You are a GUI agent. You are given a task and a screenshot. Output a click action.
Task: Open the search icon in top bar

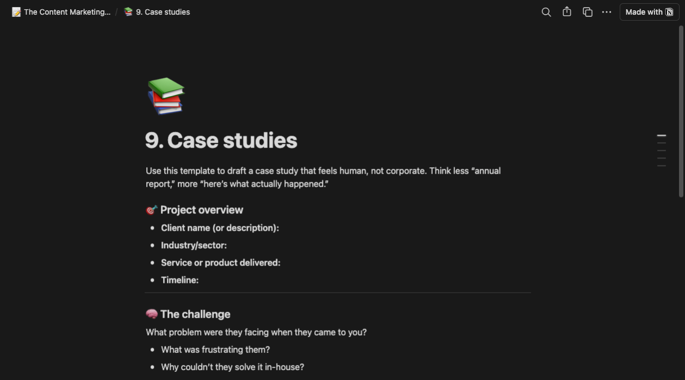pos(546,12)
